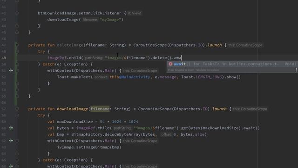Collapse the downloadImage function fold marker

[17, 109]
